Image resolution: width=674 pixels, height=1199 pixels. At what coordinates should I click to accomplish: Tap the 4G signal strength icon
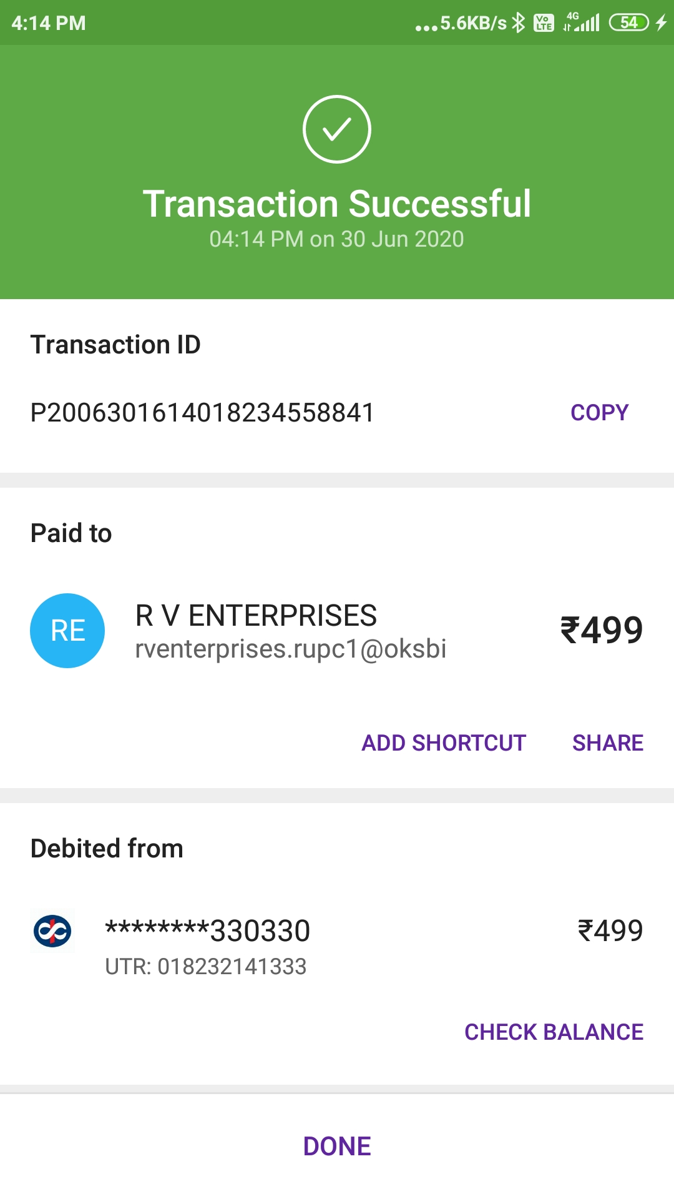[x=582, y=22]
